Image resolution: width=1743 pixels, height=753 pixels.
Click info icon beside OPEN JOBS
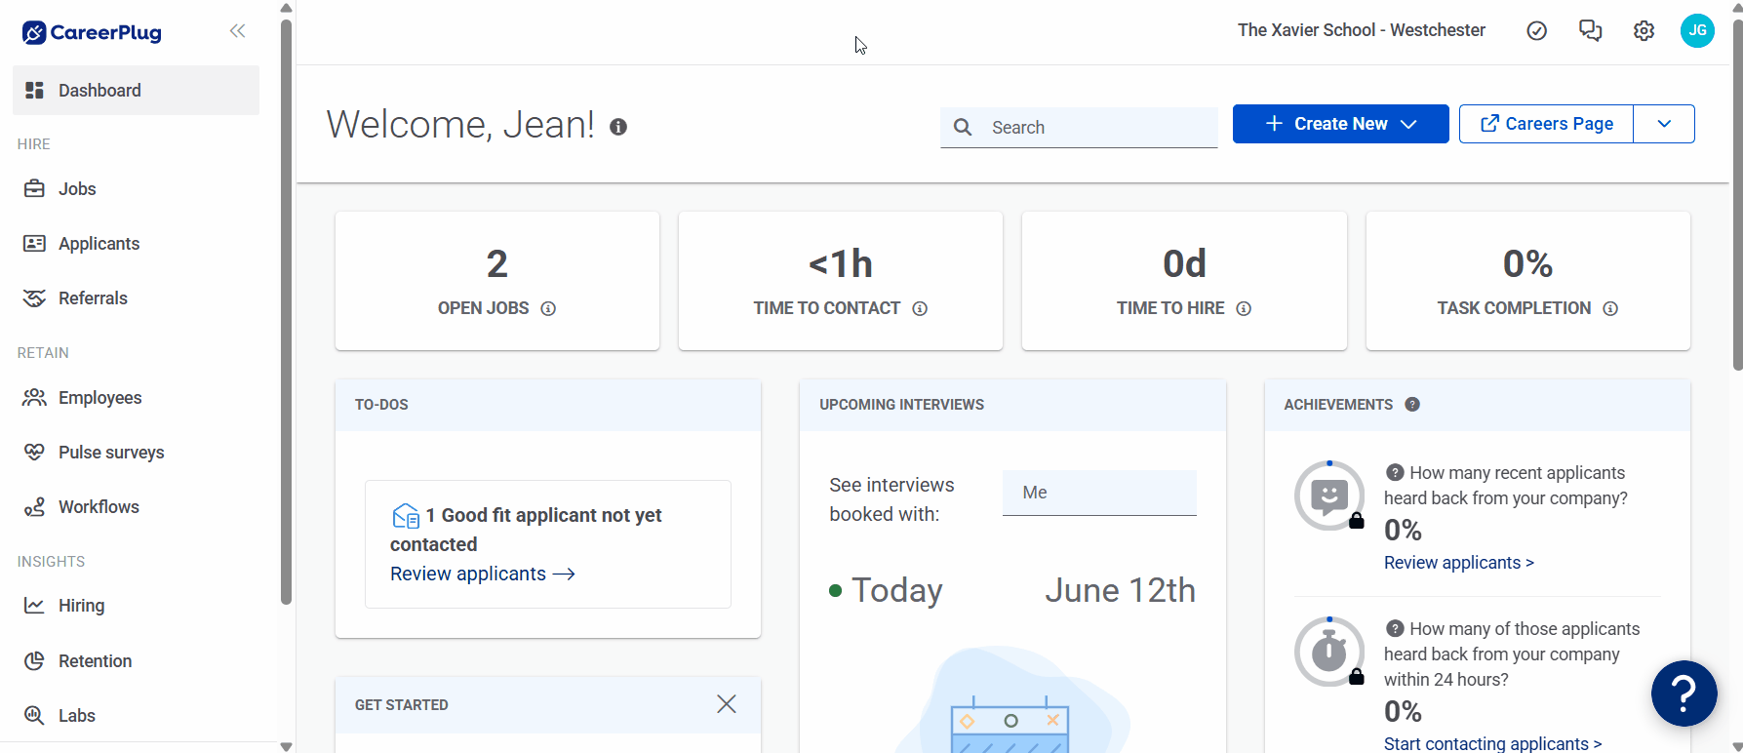[548, 308]
